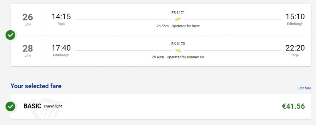The width and height of the screenshot is (316, 125).
Task: Select flight number RK 3170
Action: tap(178, 44)
